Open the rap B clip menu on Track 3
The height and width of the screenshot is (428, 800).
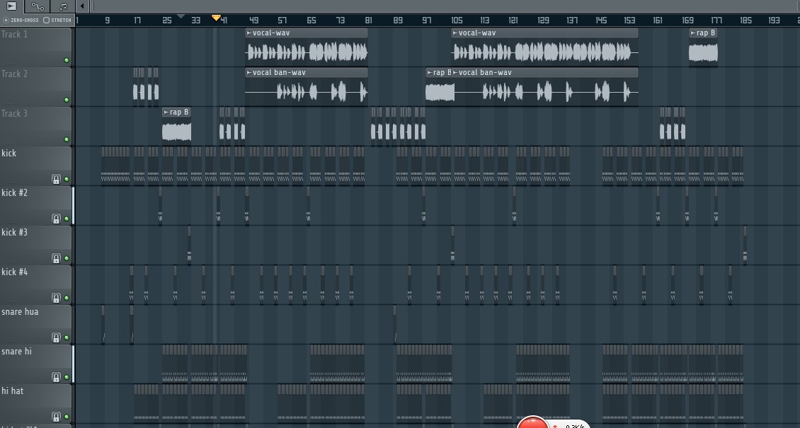coord(166,112)
